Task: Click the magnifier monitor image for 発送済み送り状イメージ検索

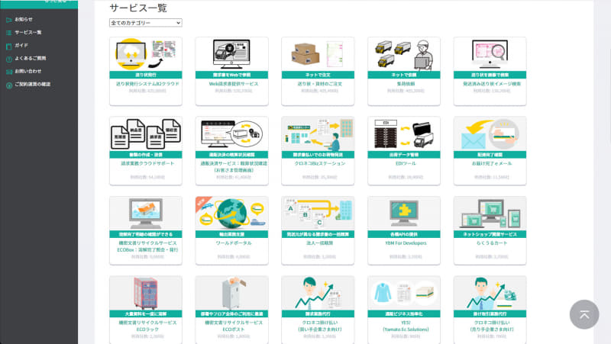Action: click(490, 54)
